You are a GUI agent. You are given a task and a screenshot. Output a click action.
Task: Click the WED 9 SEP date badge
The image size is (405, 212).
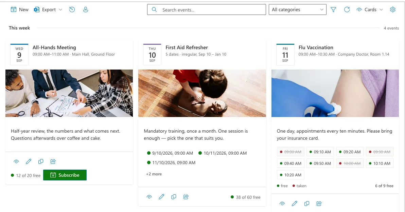(19, 54)
